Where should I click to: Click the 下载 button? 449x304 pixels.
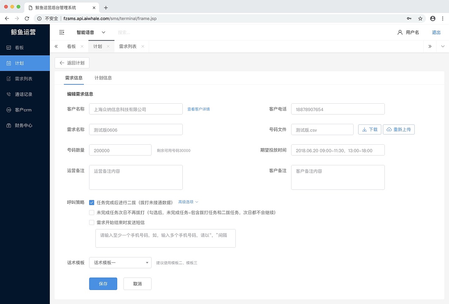tap(370, 129)
